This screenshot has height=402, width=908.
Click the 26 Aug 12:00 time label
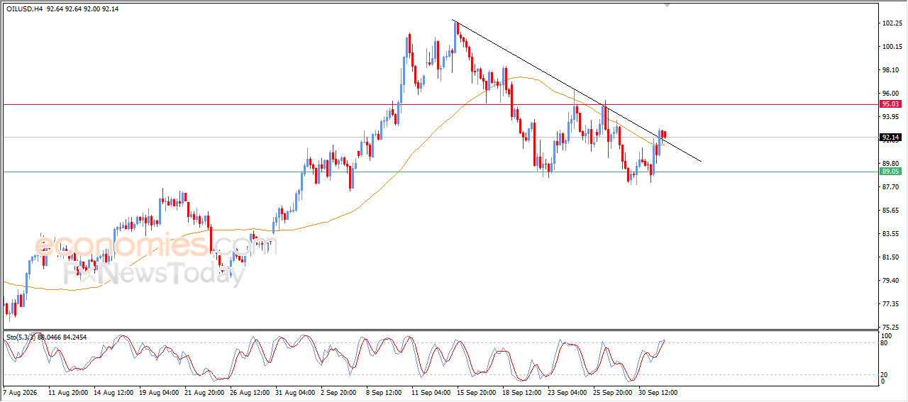pos(250,391)
